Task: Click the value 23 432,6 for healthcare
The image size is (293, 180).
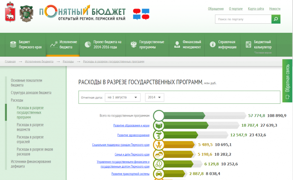Action: (x=258, y=135)
